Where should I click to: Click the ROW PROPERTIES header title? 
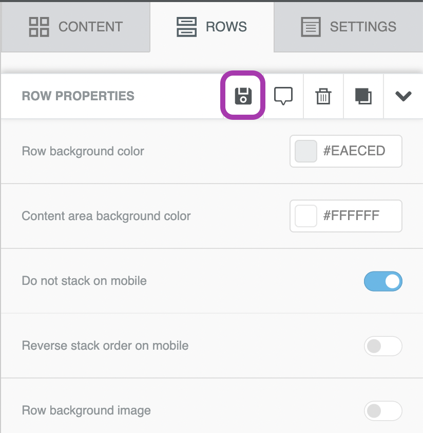coord(78,96)
